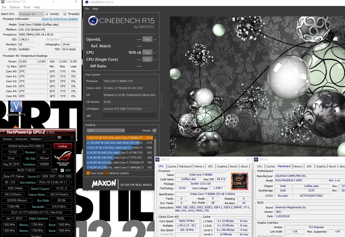Viewport: 345px width, 237px height.
Task: Click the Cinebench R15 sphere logo
Action: (93, 21)
